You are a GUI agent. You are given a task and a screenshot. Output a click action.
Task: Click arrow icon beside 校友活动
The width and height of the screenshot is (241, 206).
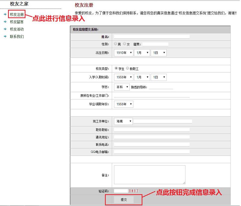[x=5, y=29]
